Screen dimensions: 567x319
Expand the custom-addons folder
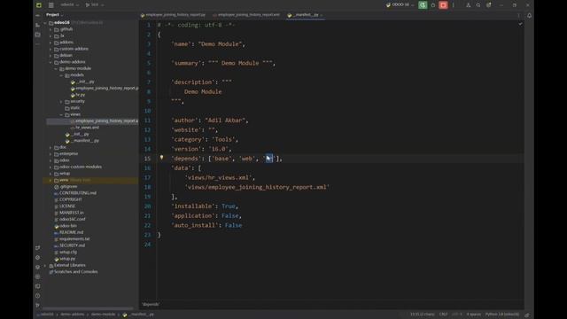(x=50, y=49)
